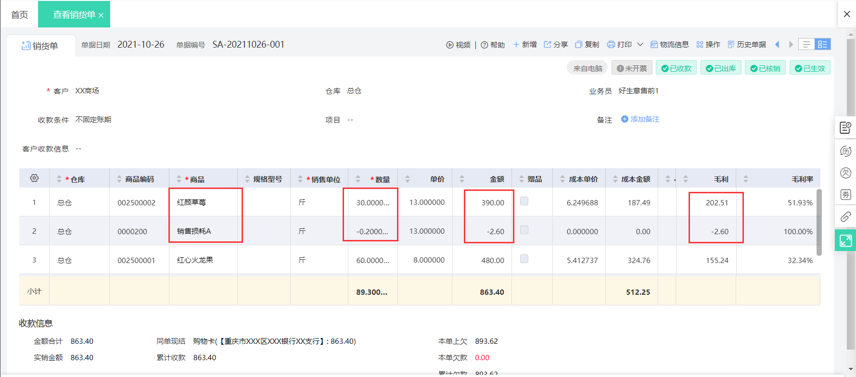Print the order with 打印
Screen dimensions: 856x377
coord(620,45)
